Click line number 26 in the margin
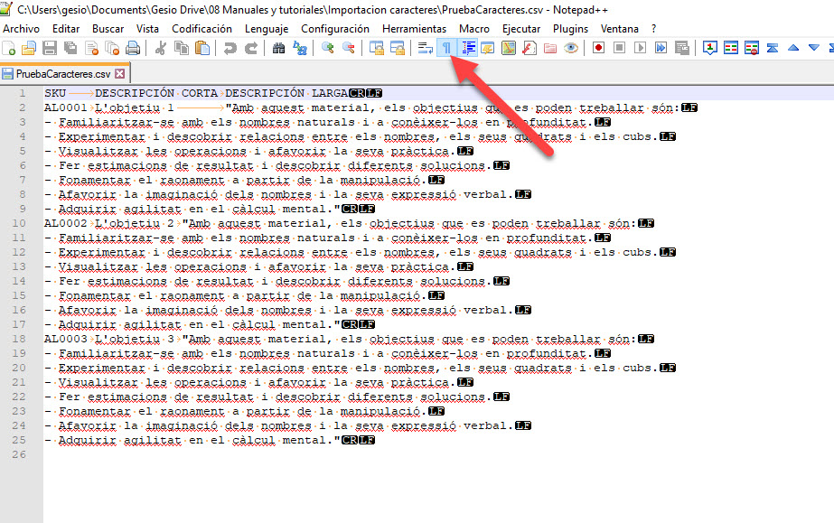834x523 pixels. (19, 454)
